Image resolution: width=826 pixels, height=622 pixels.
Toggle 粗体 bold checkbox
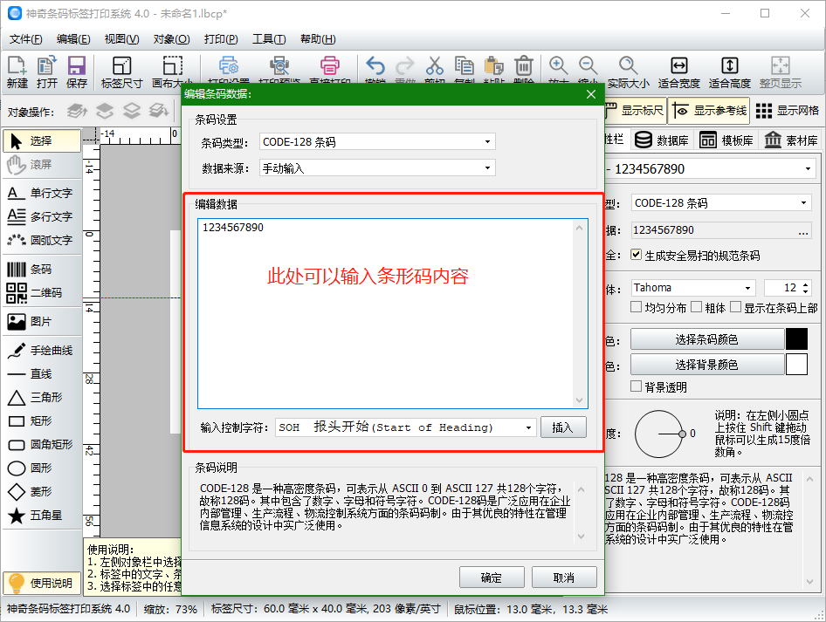697,307
